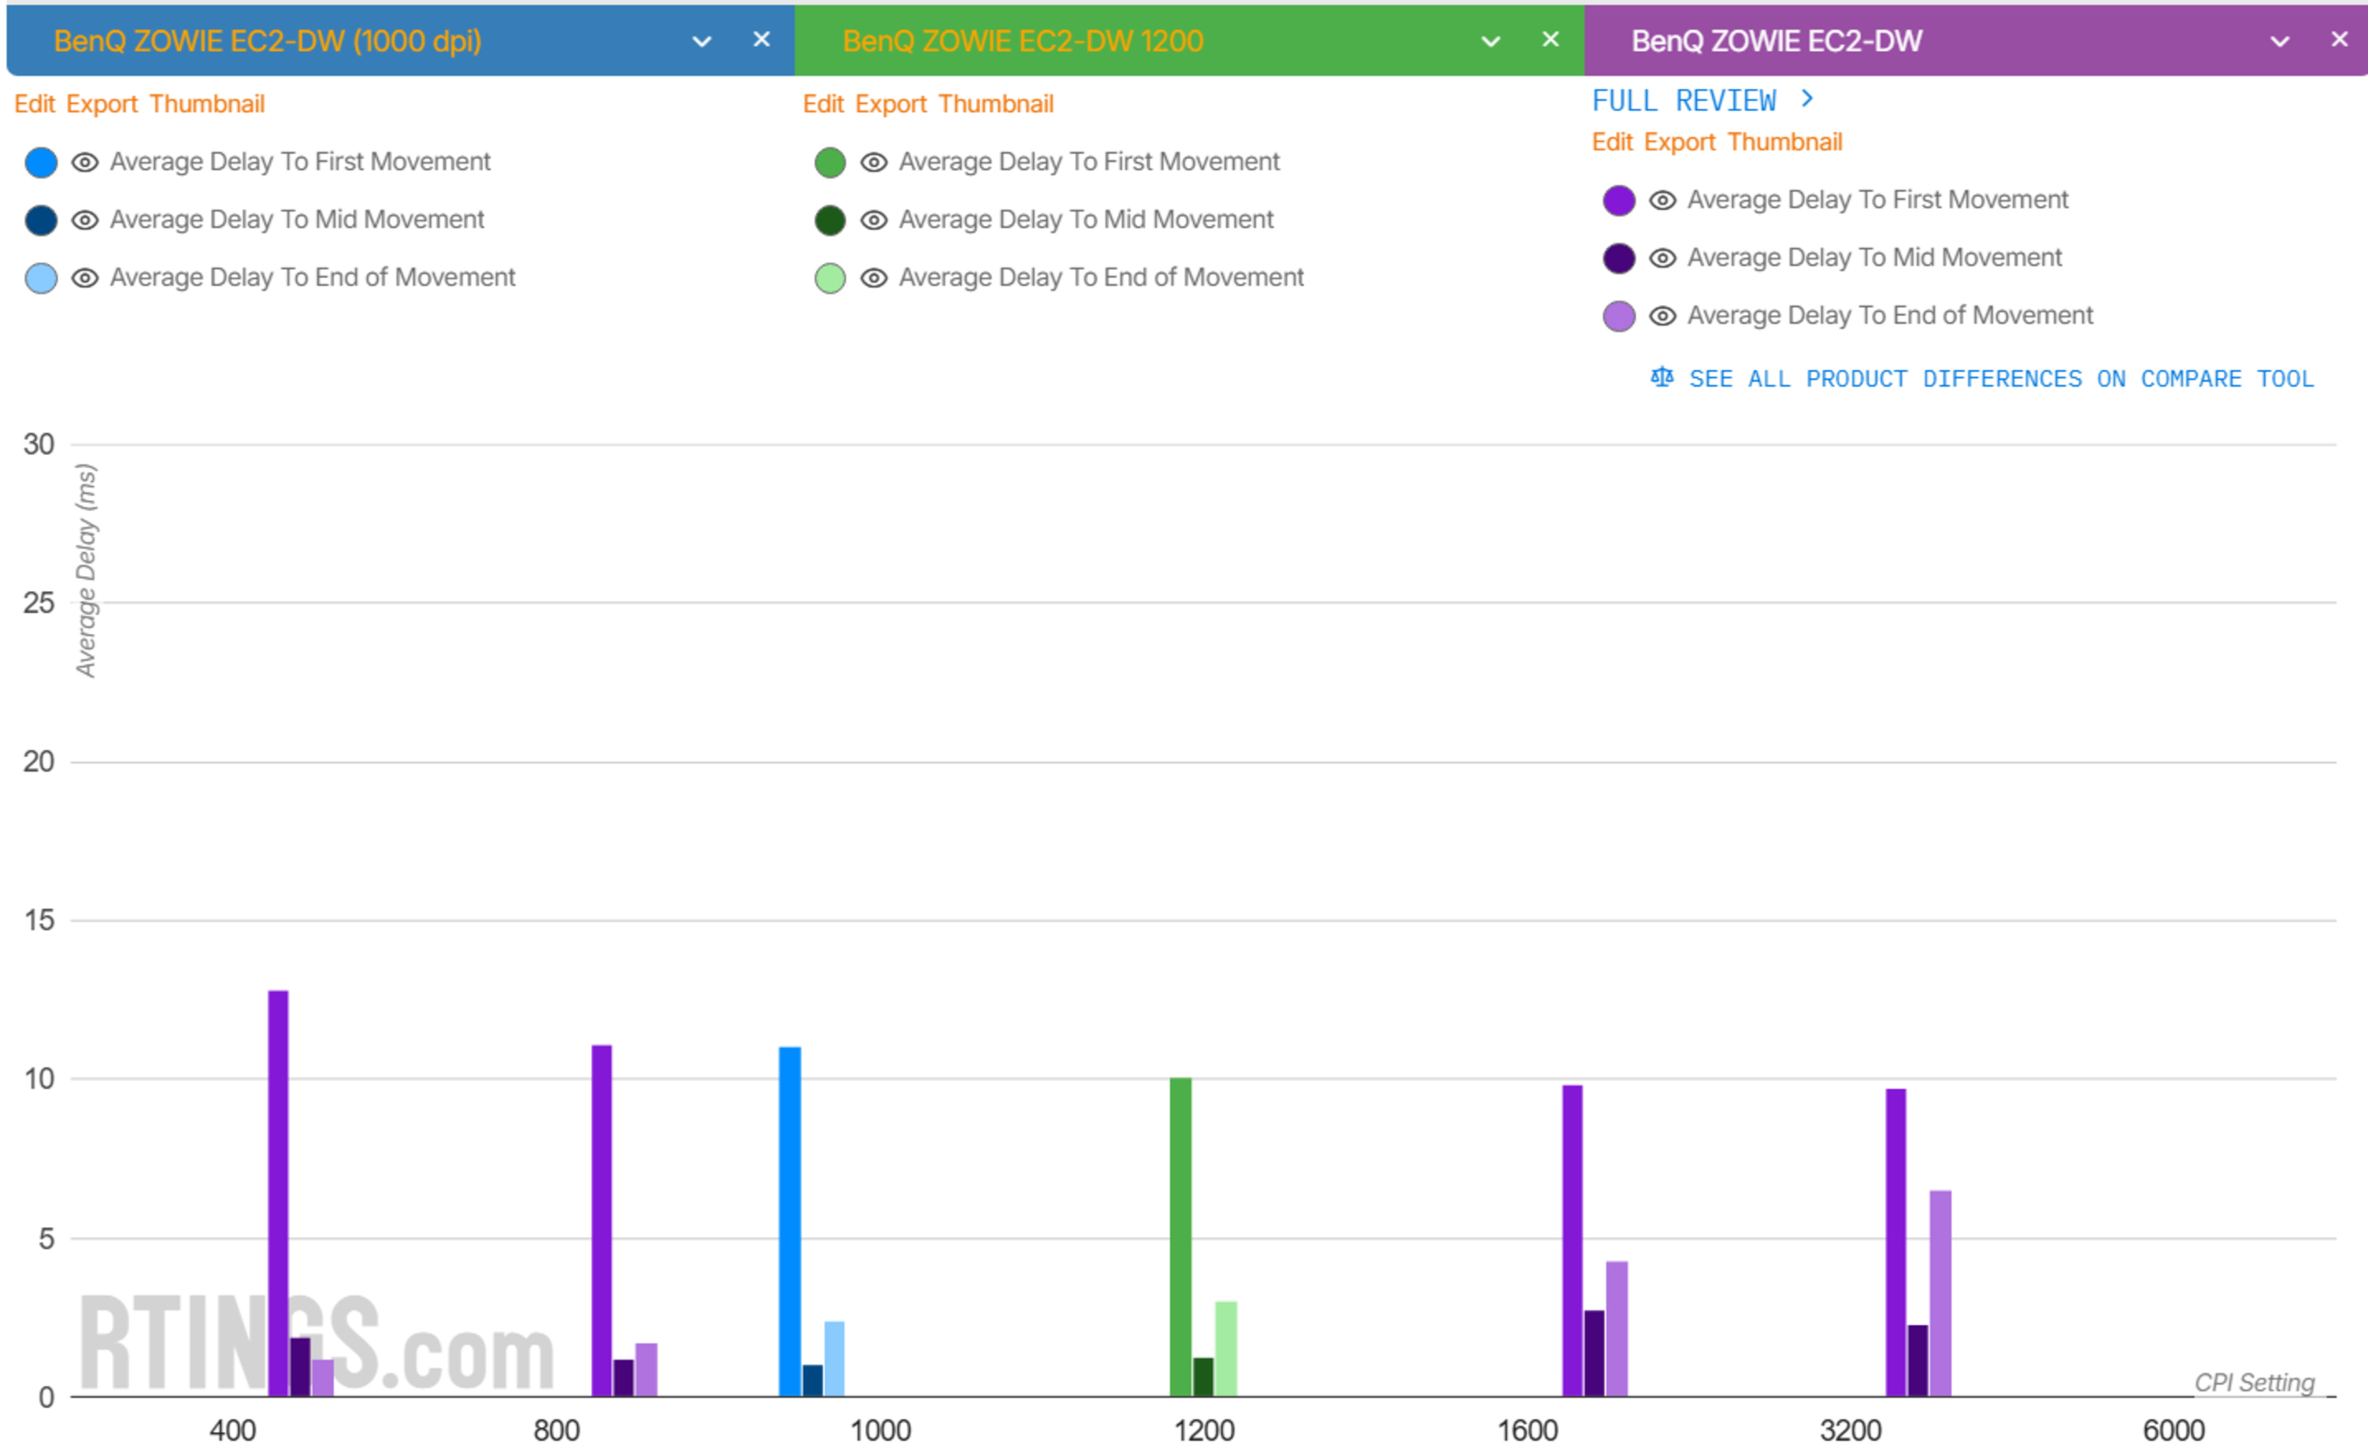
Task: Click Edit under the green product header
Action: point(823,104)
